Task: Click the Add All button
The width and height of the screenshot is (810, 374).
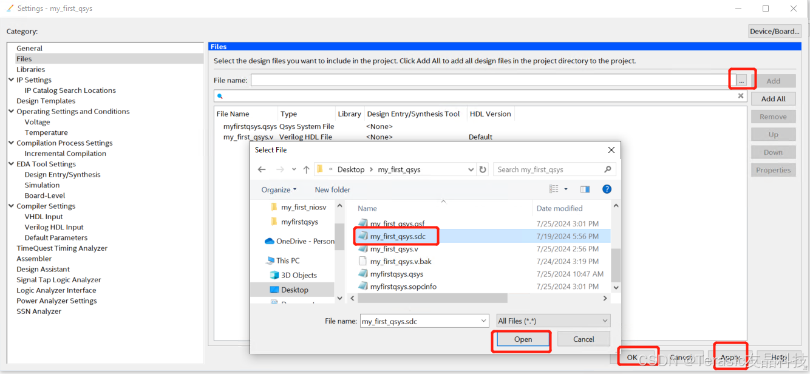Action: click(773, 99)
